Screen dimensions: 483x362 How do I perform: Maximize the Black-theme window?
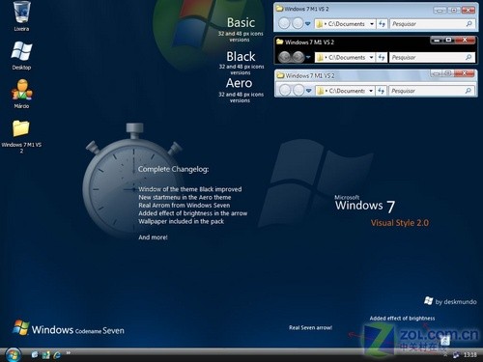click(449, 40)
